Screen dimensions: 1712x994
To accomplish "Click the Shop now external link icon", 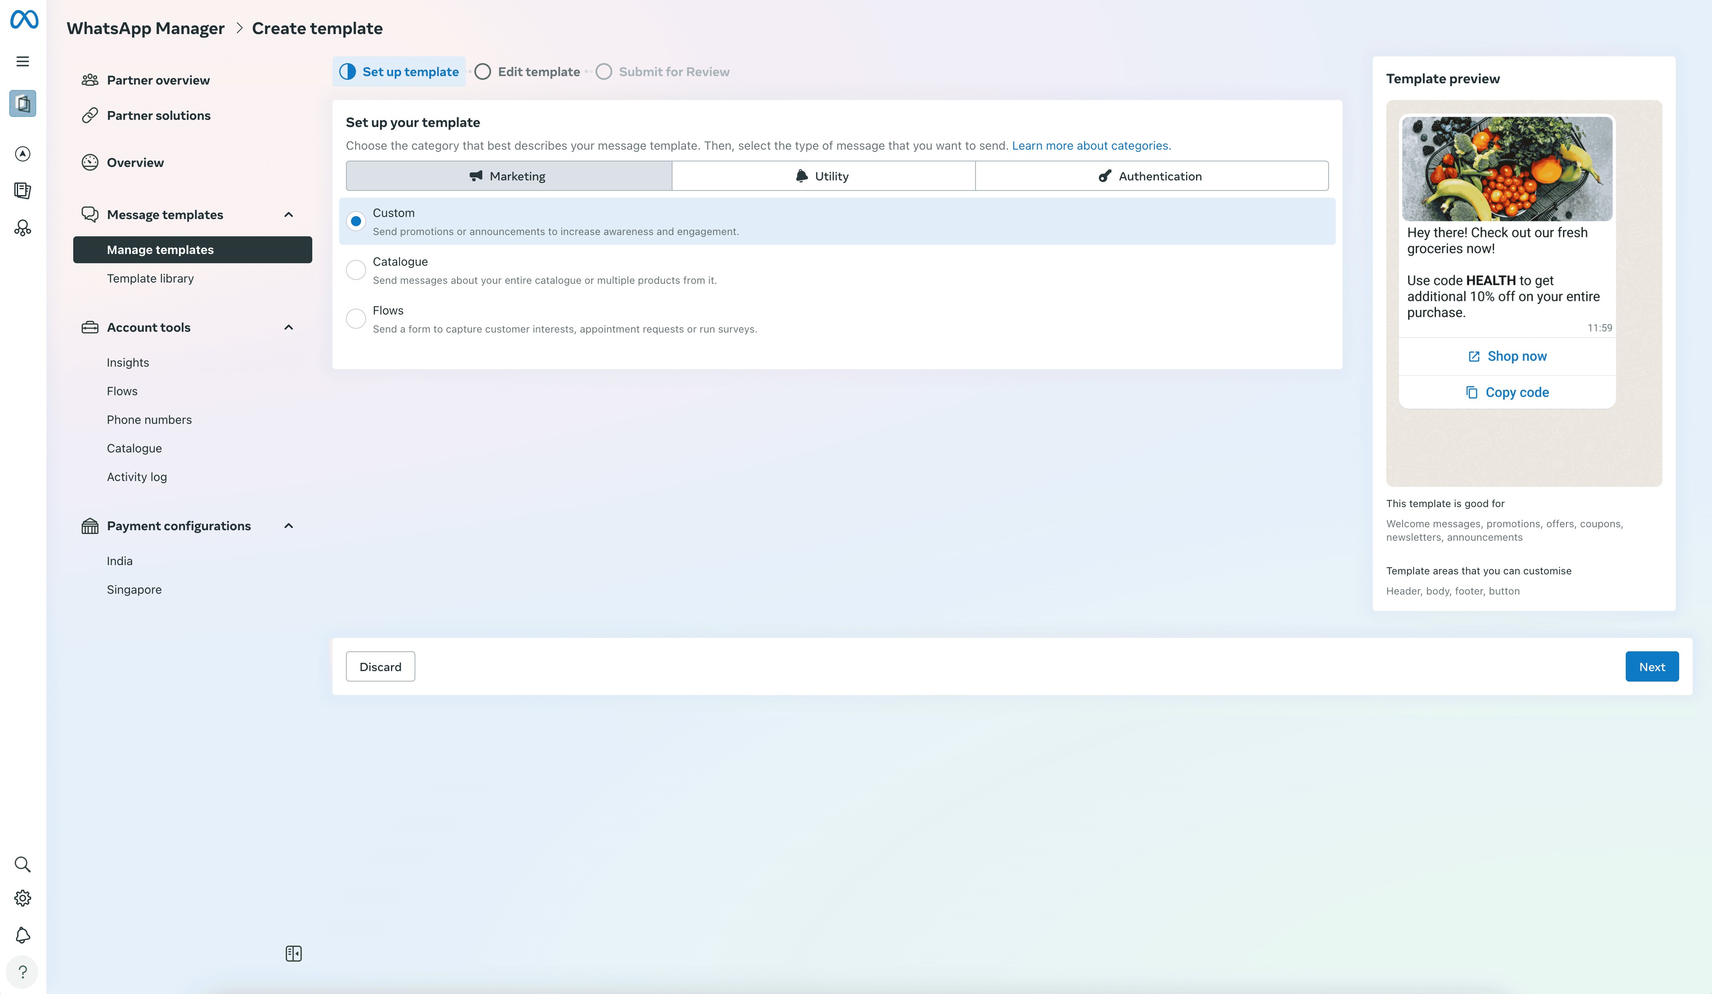I will pyautogui.click(x=1473, y=357).
